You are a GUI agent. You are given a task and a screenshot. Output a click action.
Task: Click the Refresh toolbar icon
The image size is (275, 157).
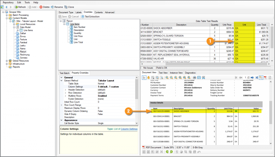point(16,7)
